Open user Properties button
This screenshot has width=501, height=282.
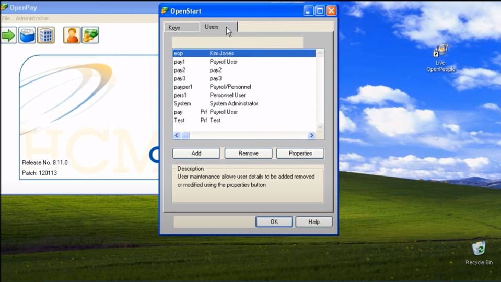point(300,154)
